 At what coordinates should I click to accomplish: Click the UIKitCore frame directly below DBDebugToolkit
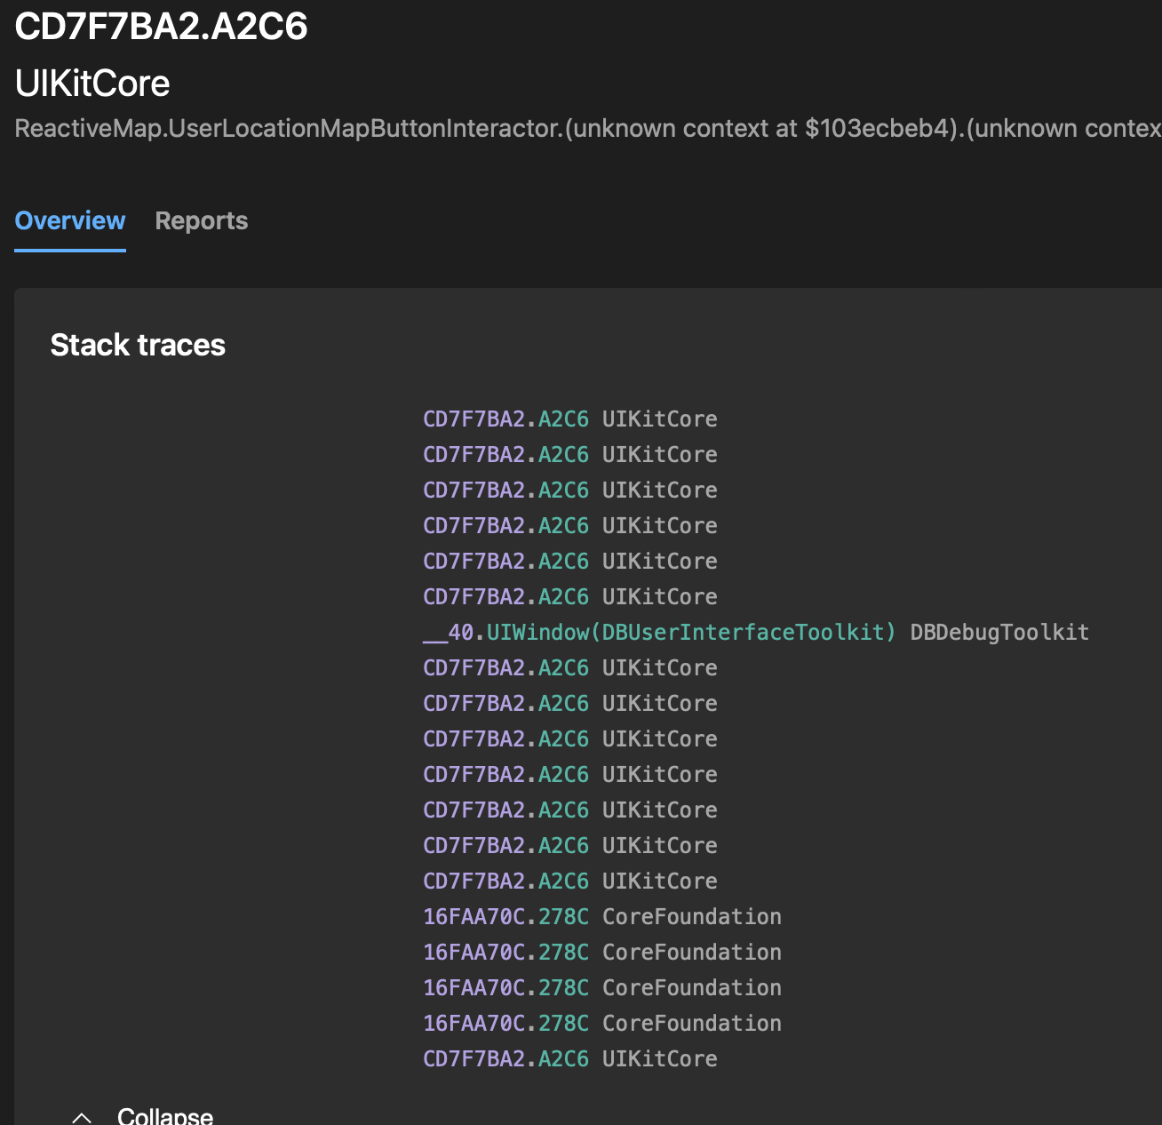569,667
